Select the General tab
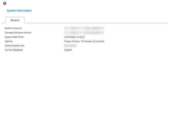 tap(15, 20)
